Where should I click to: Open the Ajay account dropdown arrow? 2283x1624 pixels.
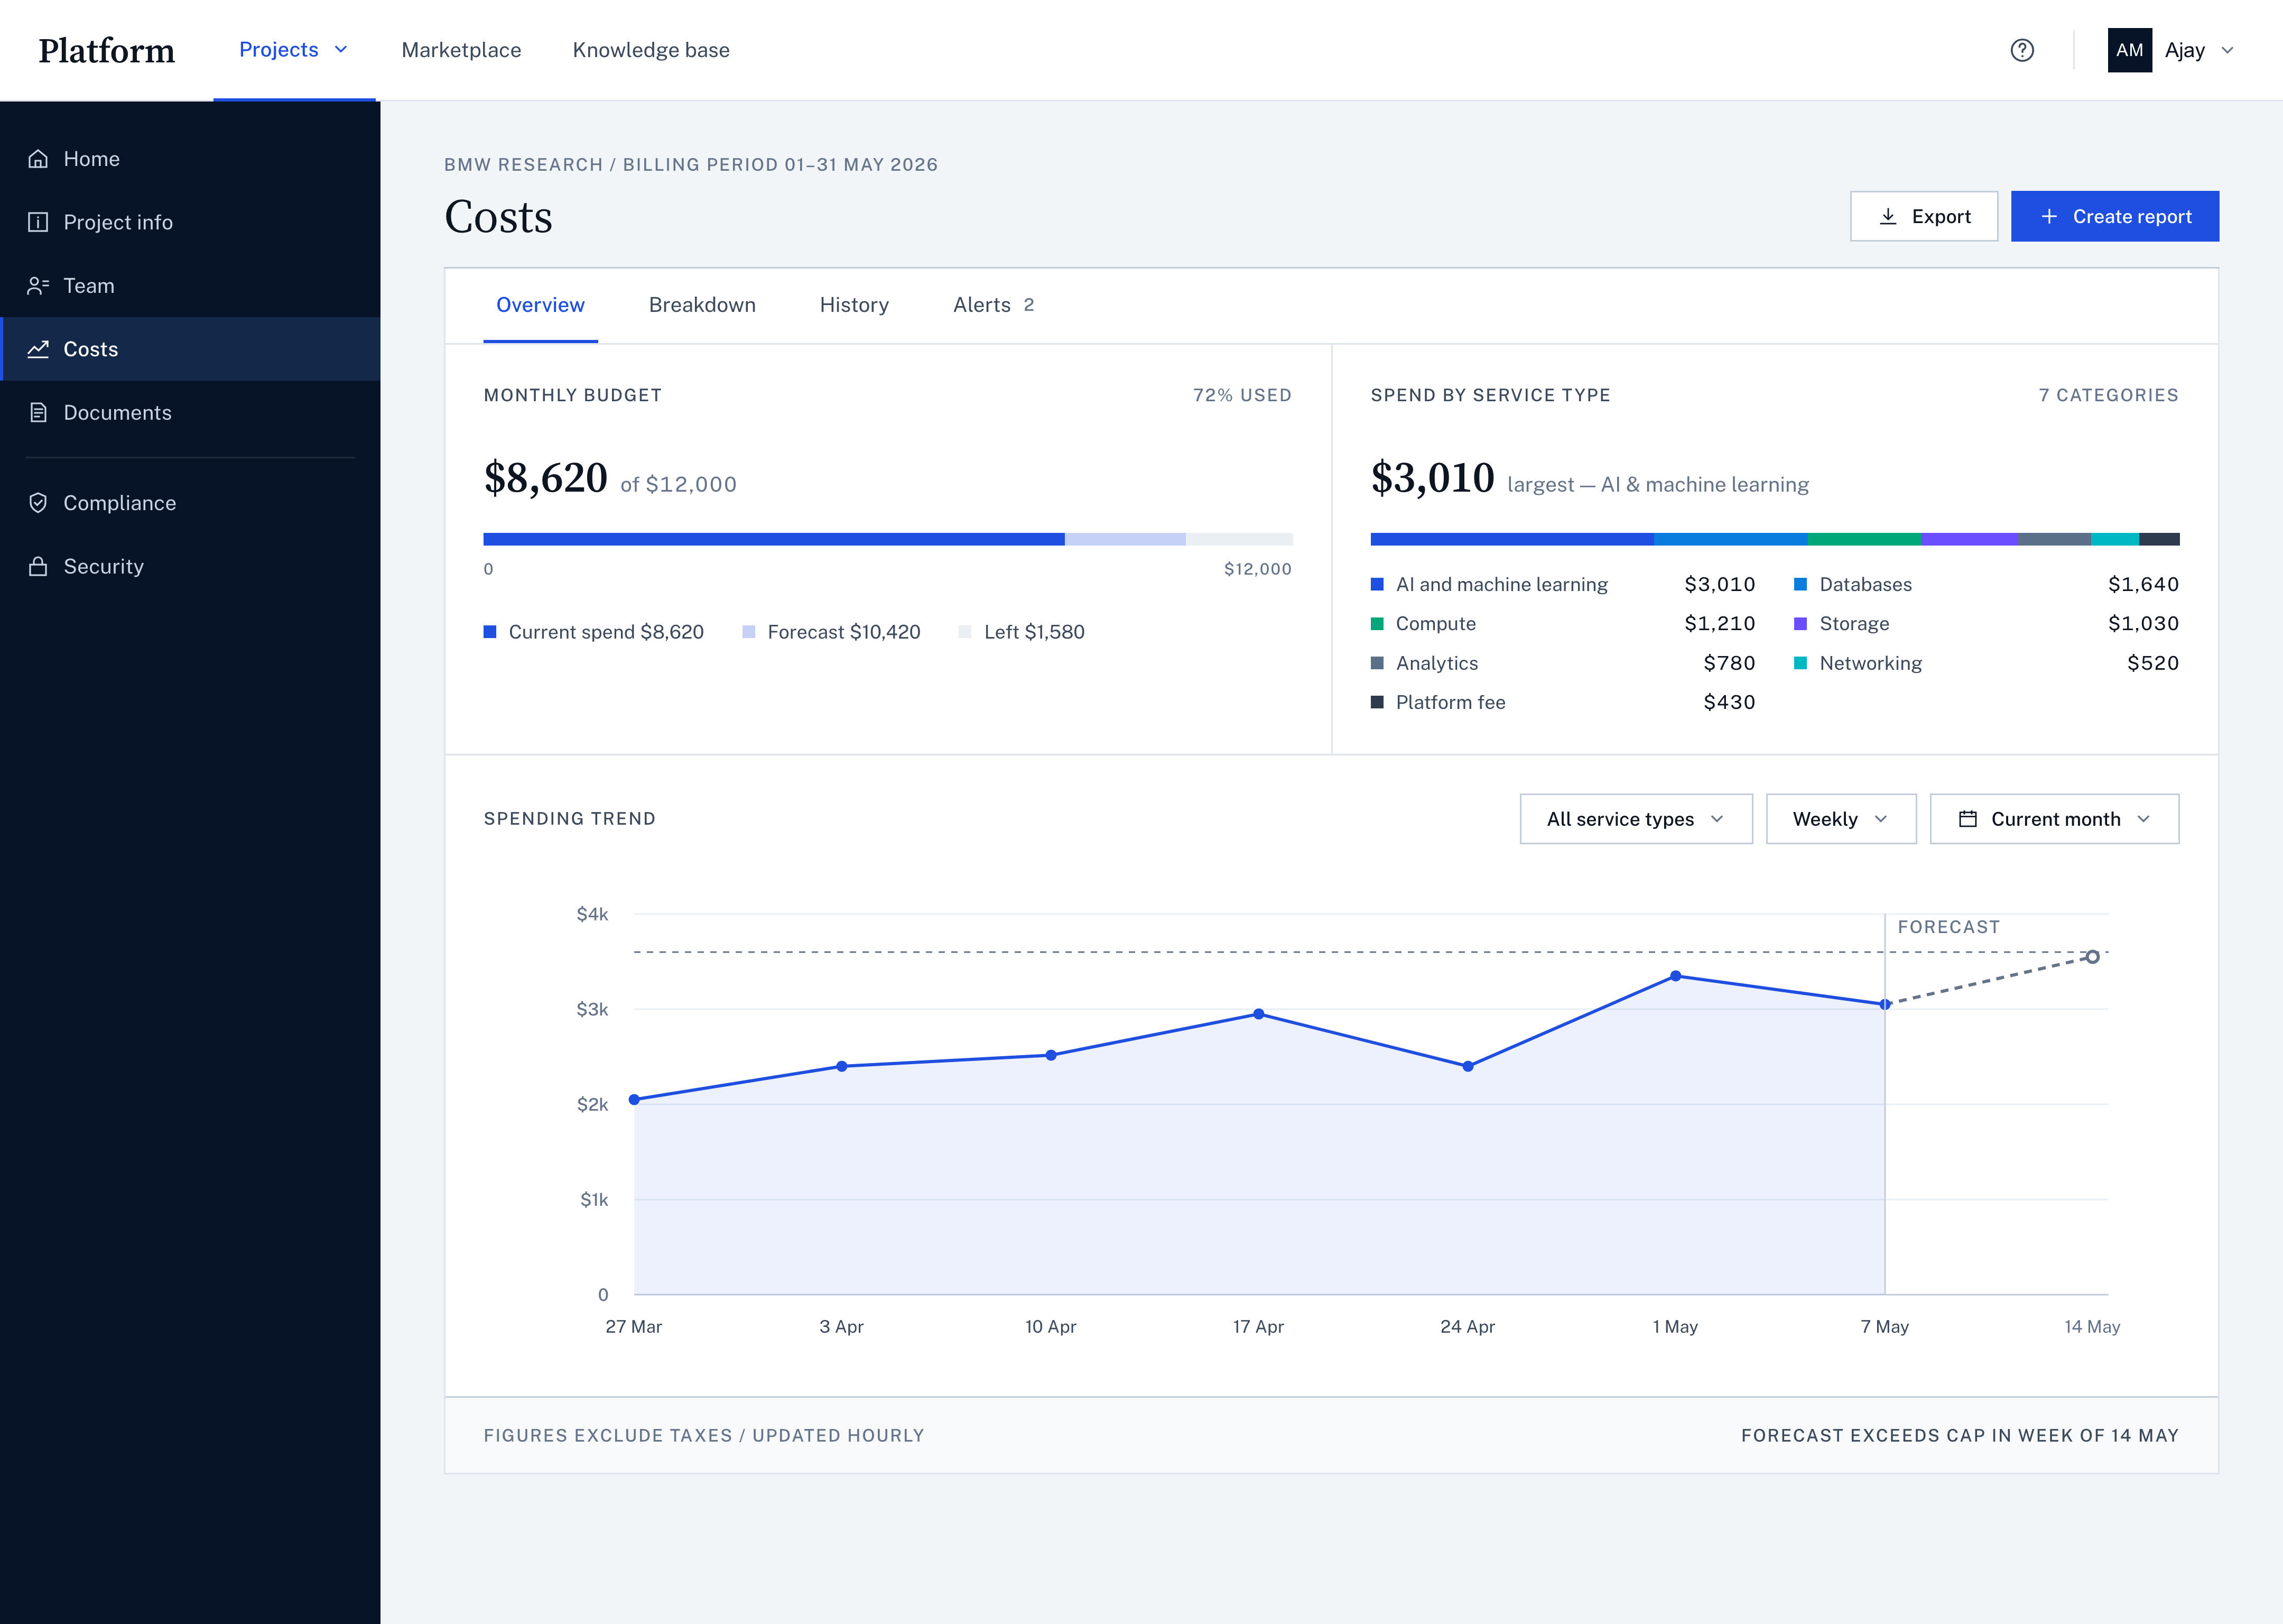[x=2227, y=50]
